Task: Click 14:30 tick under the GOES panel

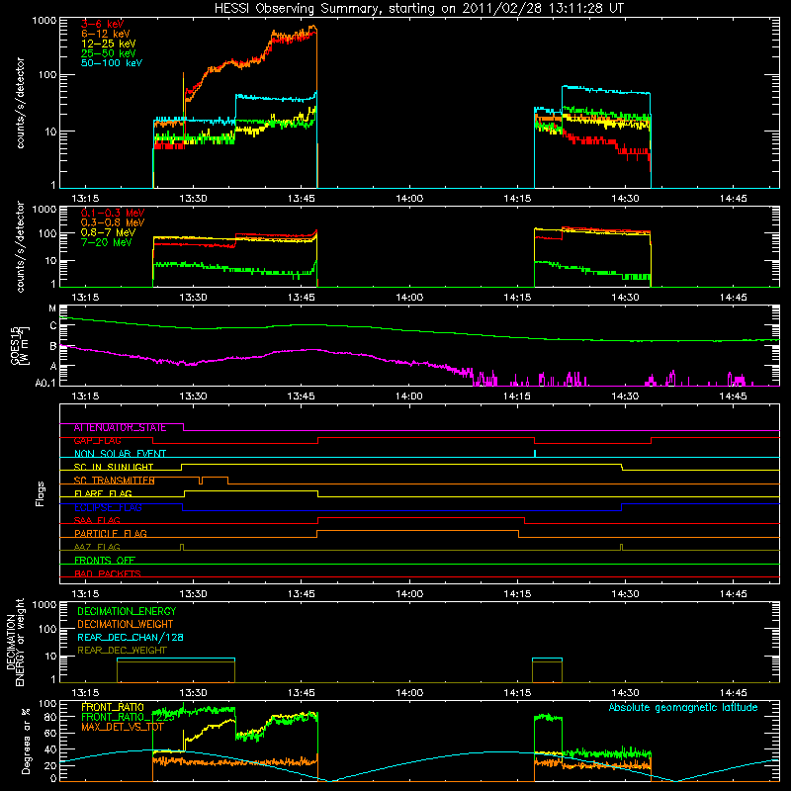Action: coord(626,396)
